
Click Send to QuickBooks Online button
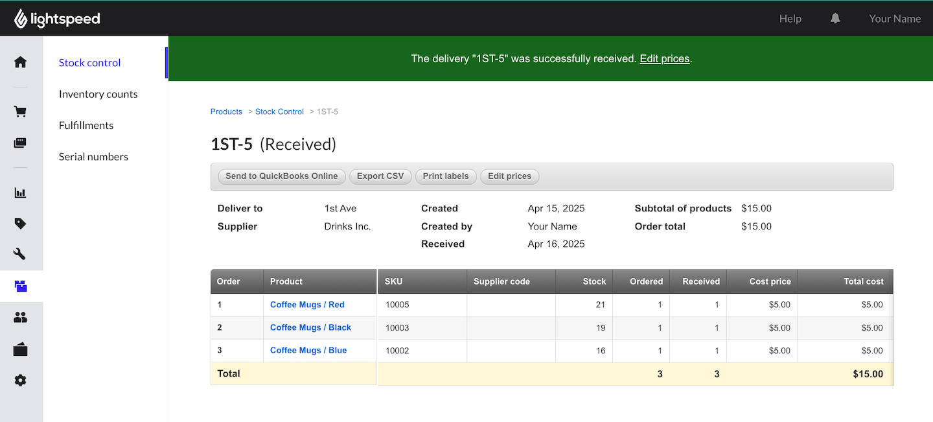[281, 176]
